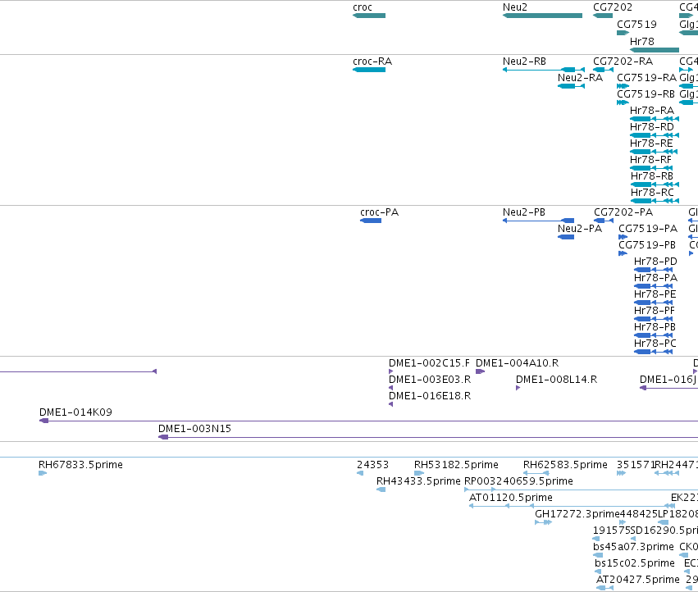Click the croc-PA protein feature
This screenshot has width=698, height=592.
(371, 221)
